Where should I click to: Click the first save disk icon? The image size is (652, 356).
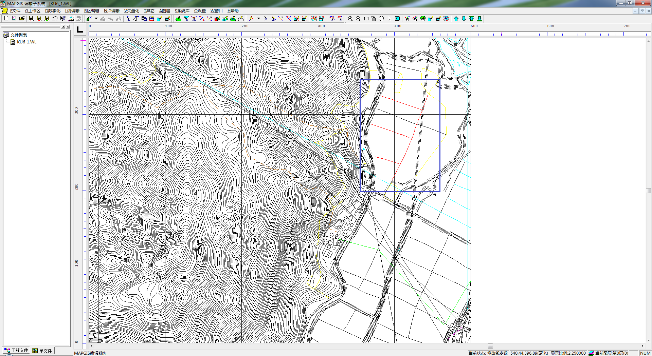click(31, 19)
